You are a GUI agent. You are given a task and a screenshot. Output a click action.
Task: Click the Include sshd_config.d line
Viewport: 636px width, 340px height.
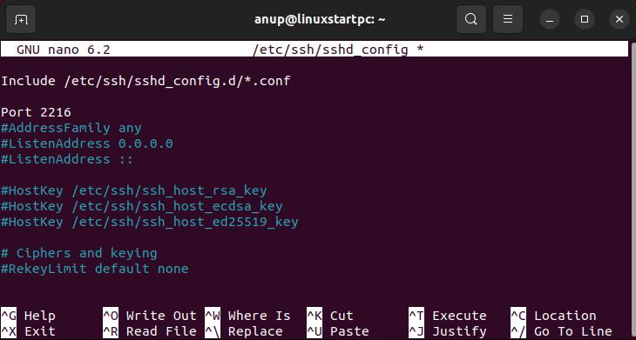(145, 81)
